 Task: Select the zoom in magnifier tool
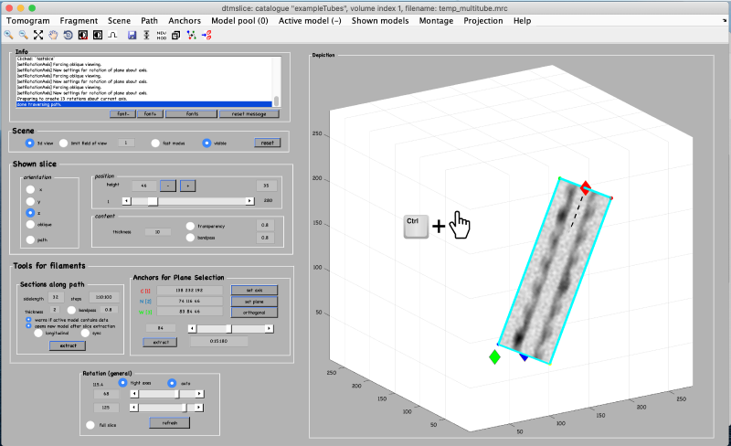click(x=8, y=35)
